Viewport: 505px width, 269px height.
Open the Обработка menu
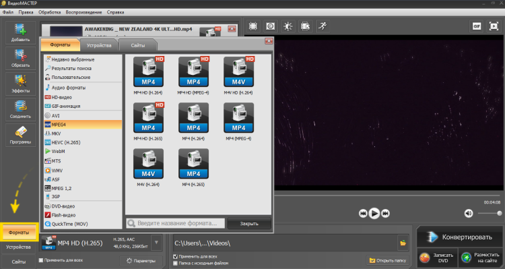pyautogui.click(x=50, y=12)
